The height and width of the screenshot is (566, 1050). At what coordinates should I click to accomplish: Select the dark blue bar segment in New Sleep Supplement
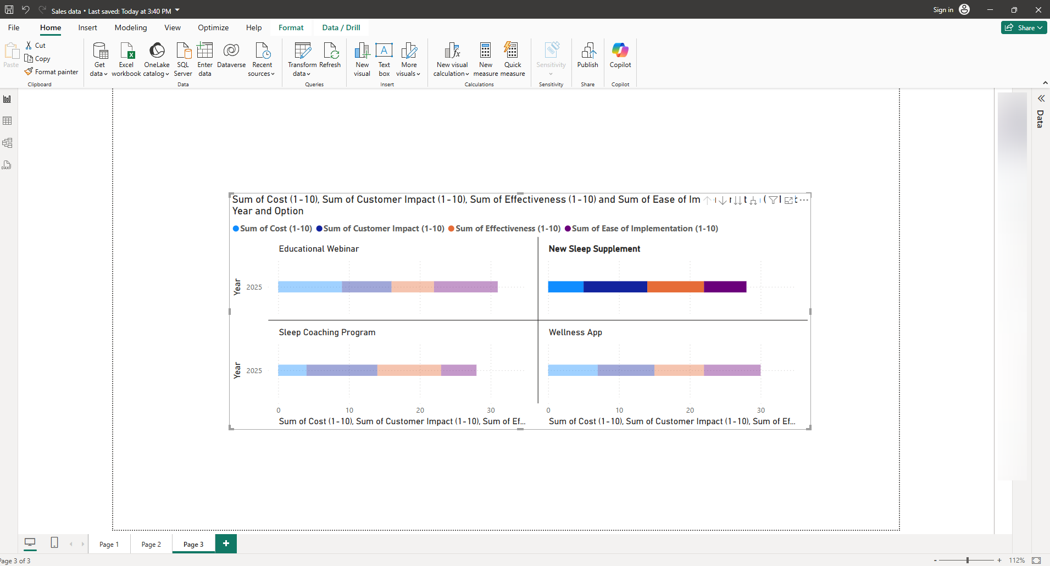[x=615, y=286]
